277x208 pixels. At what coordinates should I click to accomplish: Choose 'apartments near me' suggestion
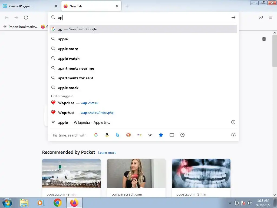coord(143,68)
